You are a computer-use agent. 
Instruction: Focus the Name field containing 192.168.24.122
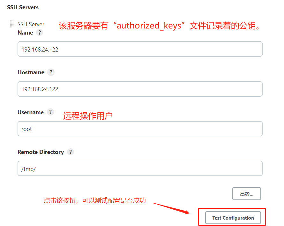click(140, 49)
